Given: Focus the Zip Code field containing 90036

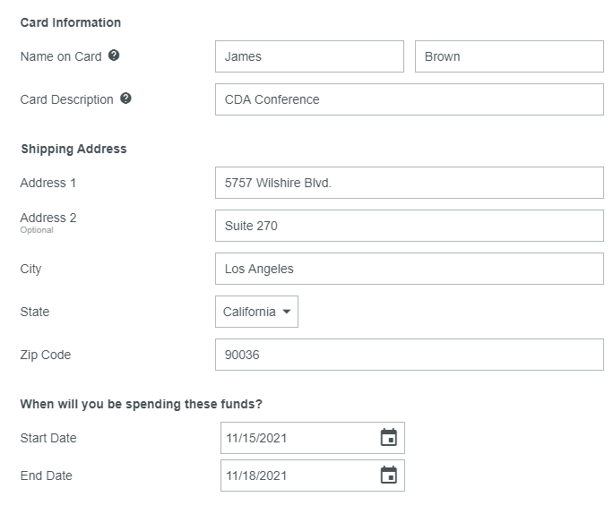Looking at the screenshot, I should (409, 355).
